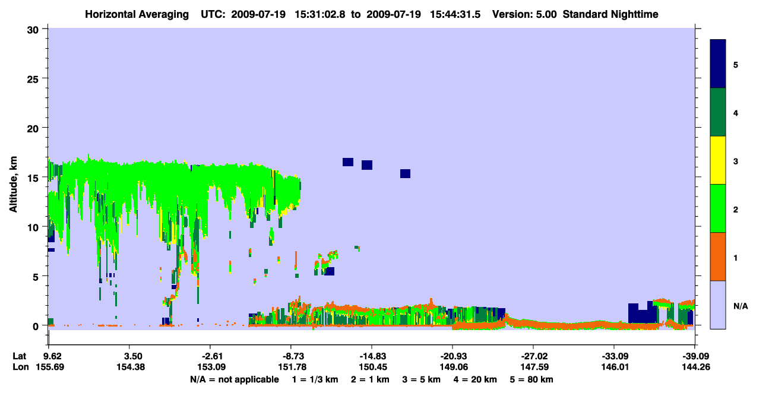
Task: Click the '1 = 1/3 km' legend entry
Action: [x=314, y=379]
